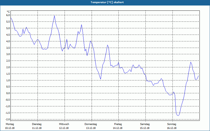Screen dimensions: 210x131
Task: Click the 'Samstag' day label
Action: (x=145, y=124)
